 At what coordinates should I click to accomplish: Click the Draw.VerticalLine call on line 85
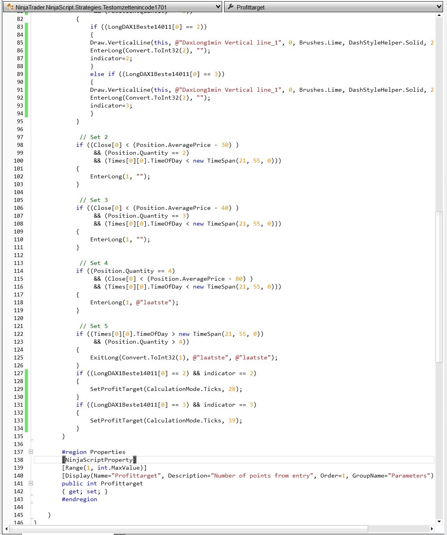pyautogui.click(x=262, y=43)
